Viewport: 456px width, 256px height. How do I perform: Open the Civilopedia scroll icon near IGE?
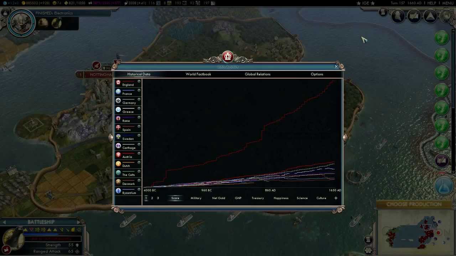383,12
